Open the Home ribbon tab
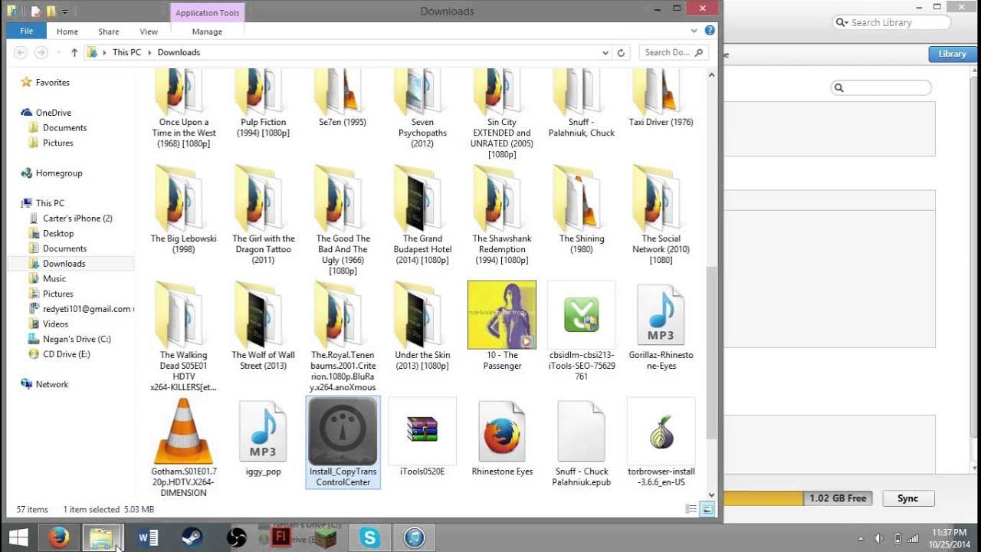The image size is (981, 552). pyautogui.click(x=67, y=31)
